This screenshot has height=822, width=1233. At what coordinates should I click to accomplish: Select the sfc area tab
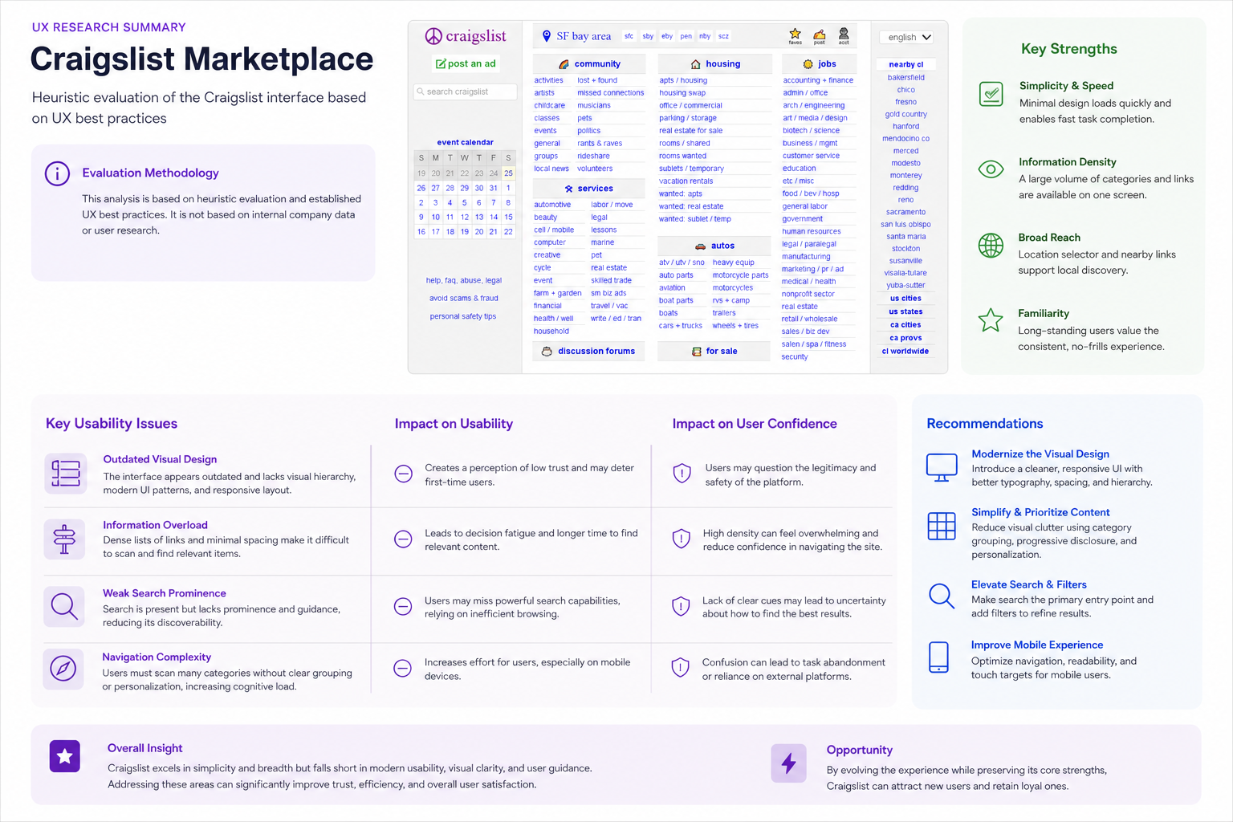point(629,36)
